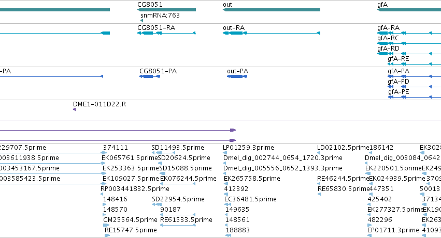Select the EK253363.5prime EST label
Screen dimensions: 441x238
[131, 168]
